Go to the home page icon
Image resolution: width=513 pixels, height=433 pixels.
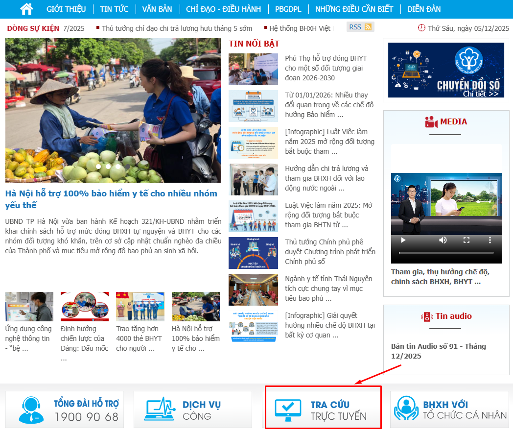coord(26,9)
